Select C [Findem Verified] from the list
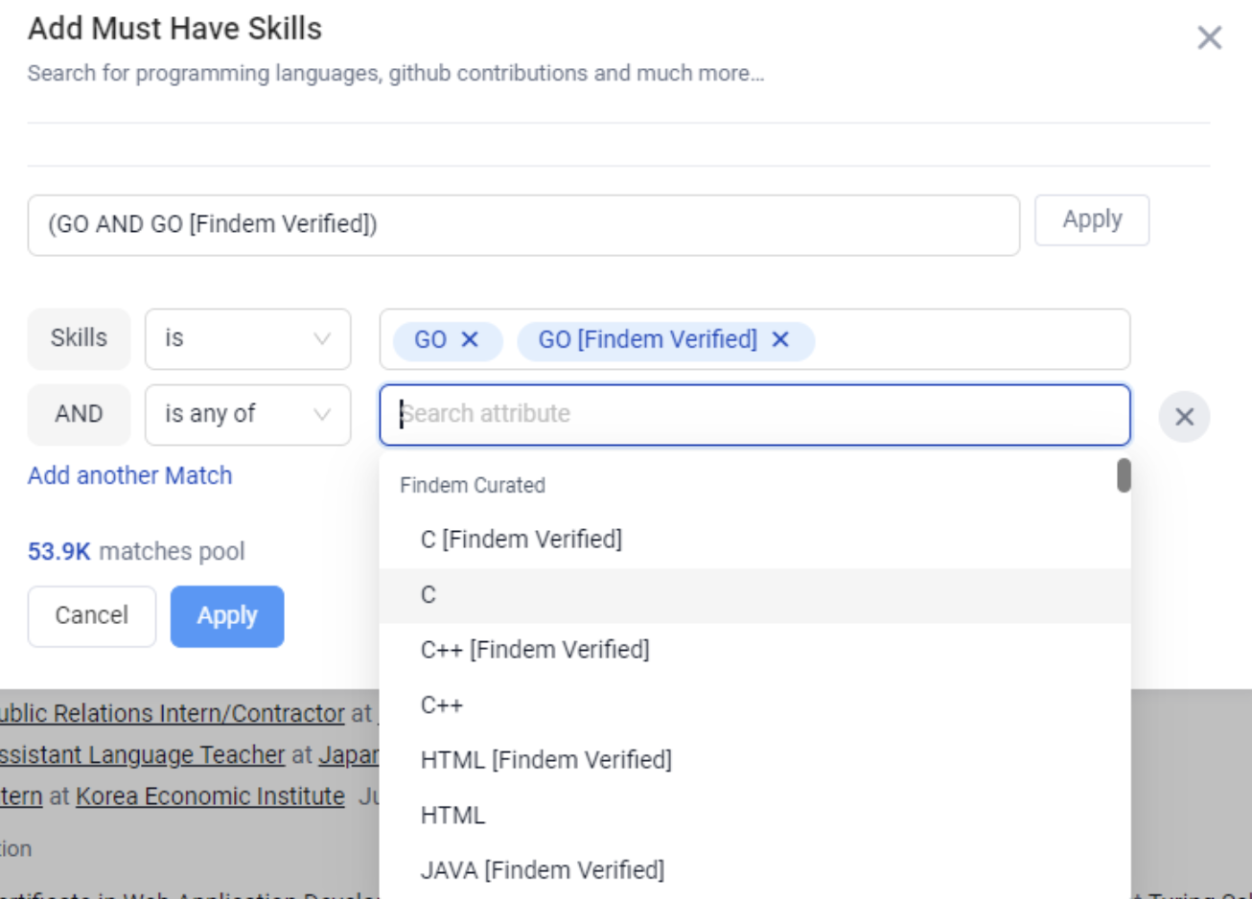1252x899 pixels. point(754,540)
